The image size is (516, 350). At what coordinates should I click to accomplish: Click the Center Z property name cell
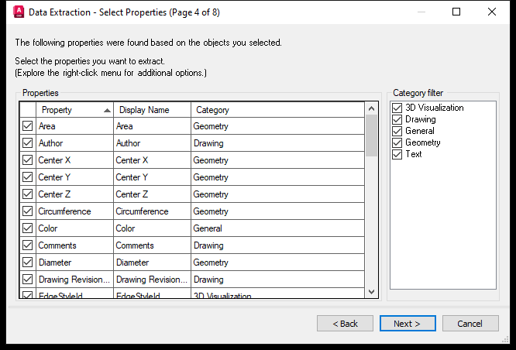click(74, 194)
